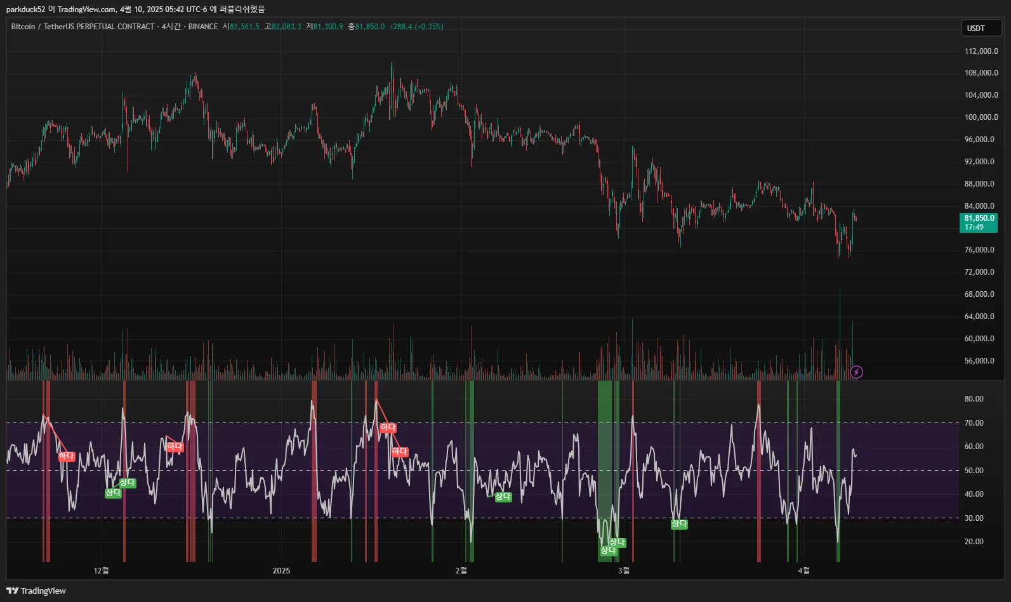Click the 100,000.0 price scale label
The height and width of the screenshot is (602, 1011).
[981, 117]
